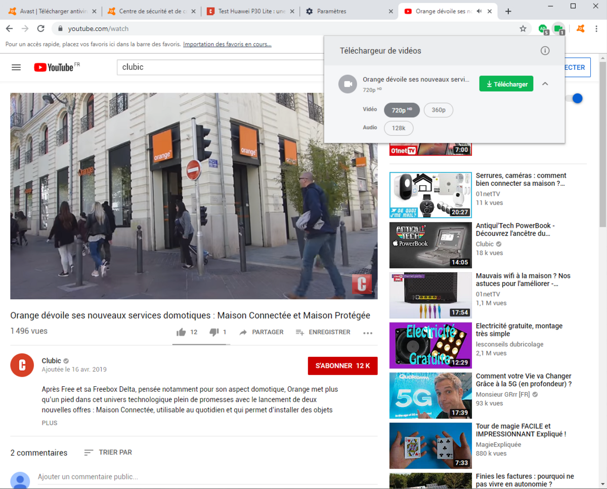This screenshot has height=489, width=607.
Task: Open Importation des favoris en cours link
Action: (x=227, y=45)
